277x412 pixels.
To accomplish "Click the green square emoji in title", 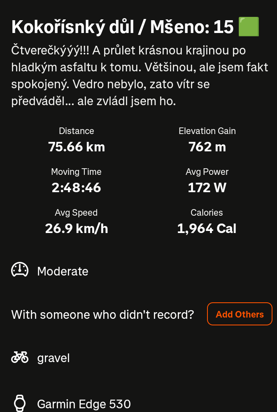I will pyautogui.click(x=249, y=26).
